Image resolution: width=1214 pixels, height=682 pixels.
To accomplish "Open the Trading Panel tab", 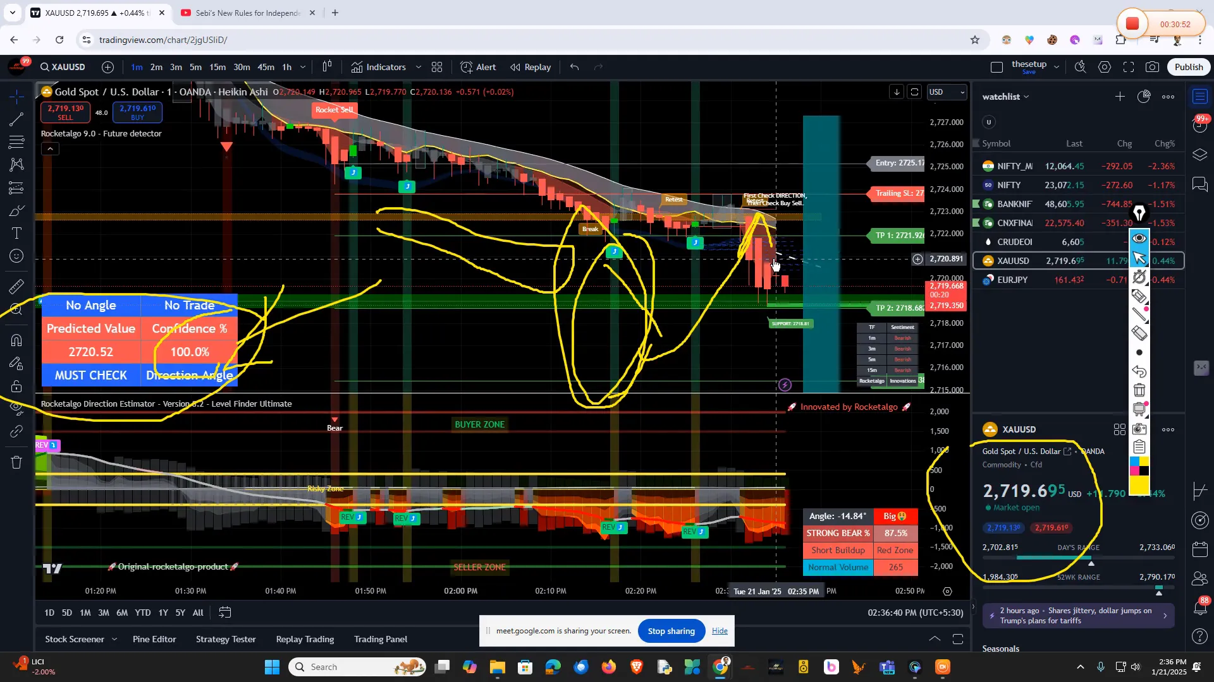I will [381, 639].
